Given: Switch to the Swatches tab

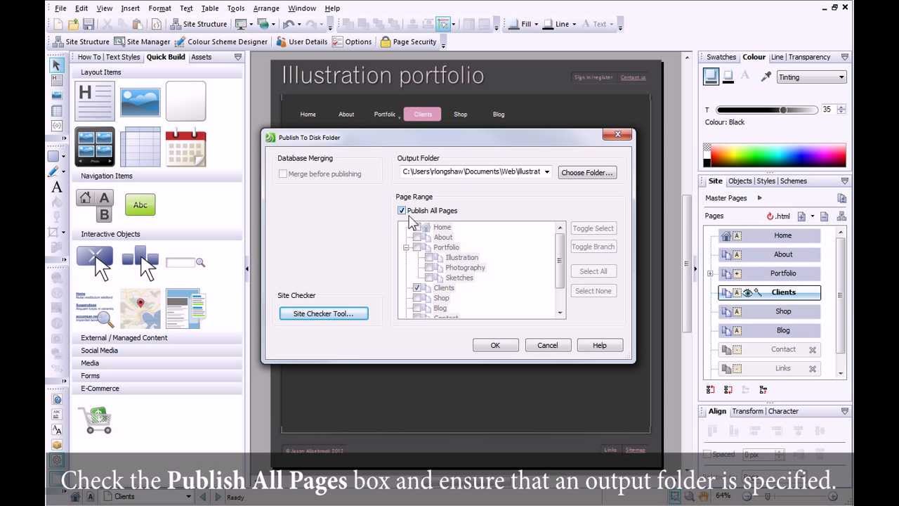Looking at the screenshot, I should [721, 58].
